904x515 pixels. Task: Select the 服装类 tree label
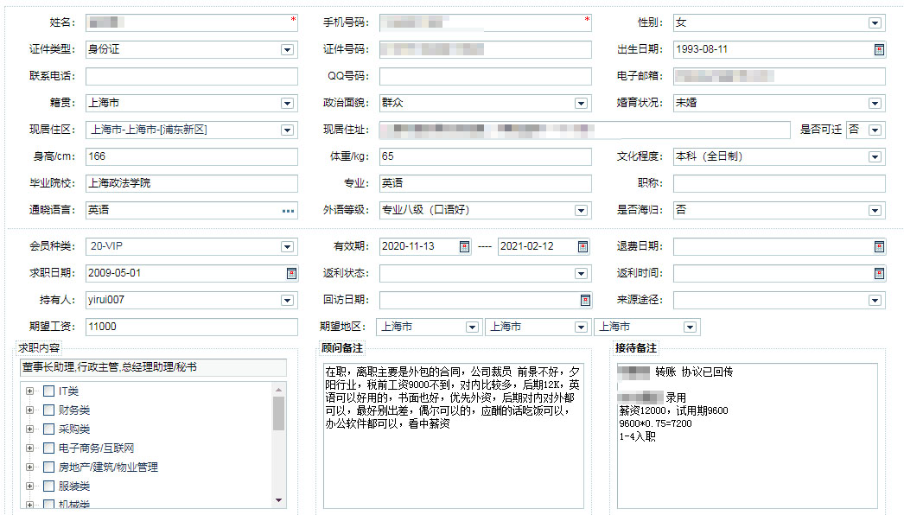(74, 486)
